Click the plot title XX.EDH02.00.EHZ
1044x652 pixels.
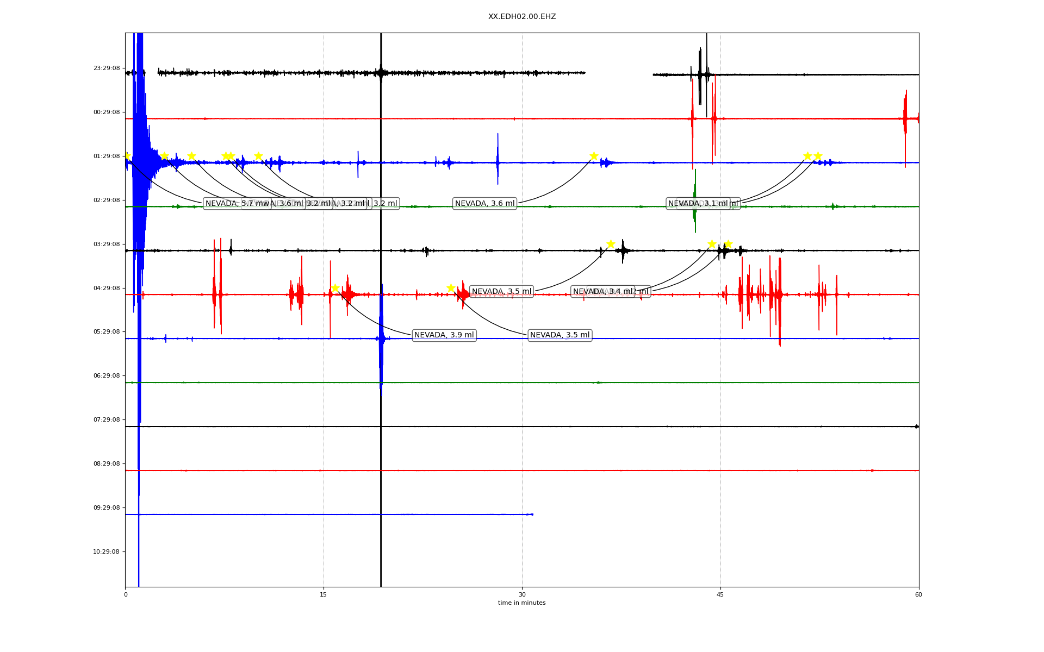click(x=522, y=17)
